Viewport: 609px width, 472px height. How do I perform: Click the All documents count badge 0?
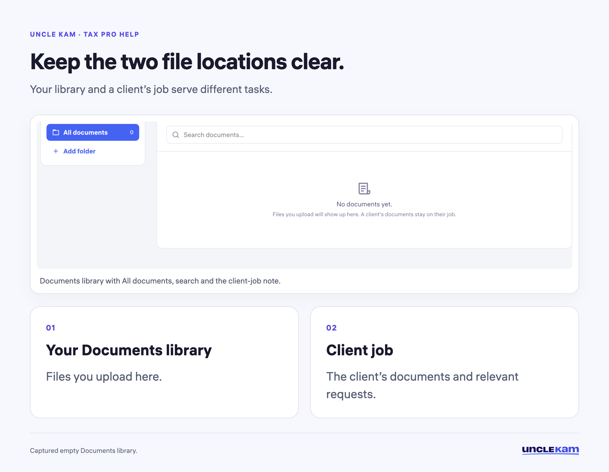click(132, 132)
